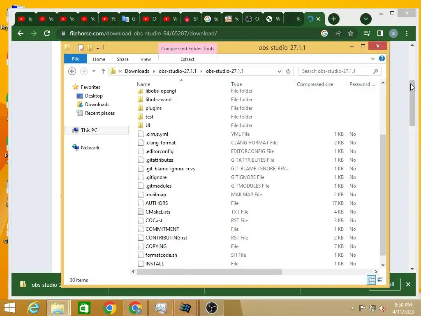
Task: Select Network in navigation pane
Action: tap(90, 148)
